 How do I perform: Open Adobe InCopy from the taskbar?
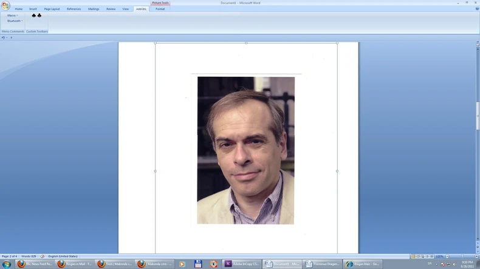click(x=242, y=264)
